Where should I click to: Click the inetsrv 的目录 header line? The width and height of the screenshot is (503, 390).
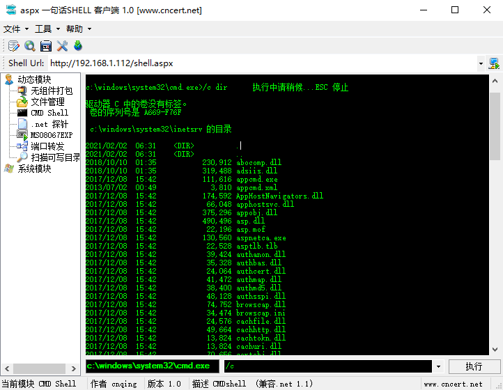coord(161,129)
